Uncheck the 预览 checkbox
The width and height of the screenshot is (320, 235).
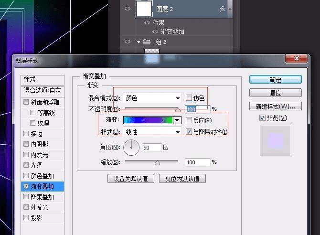pos(262,118)
